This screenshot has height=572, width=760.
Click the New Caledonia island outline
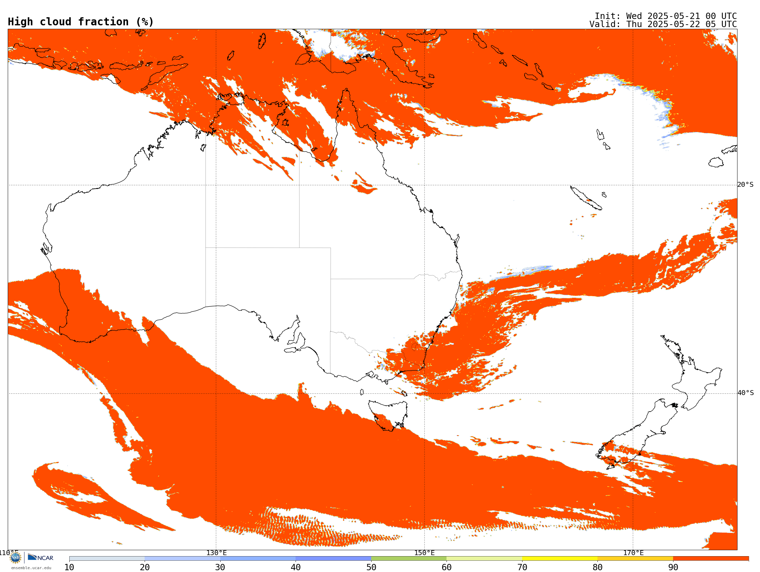(586, 198)
